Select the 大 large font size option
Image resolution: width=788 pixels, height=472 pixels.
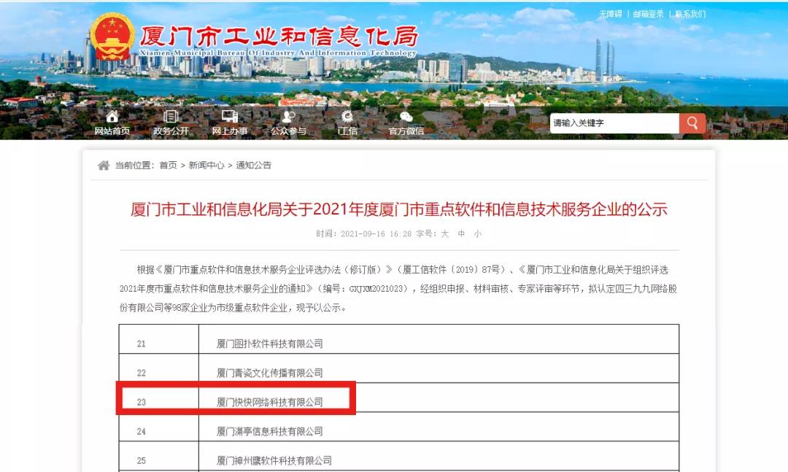[x=444, y=234]
